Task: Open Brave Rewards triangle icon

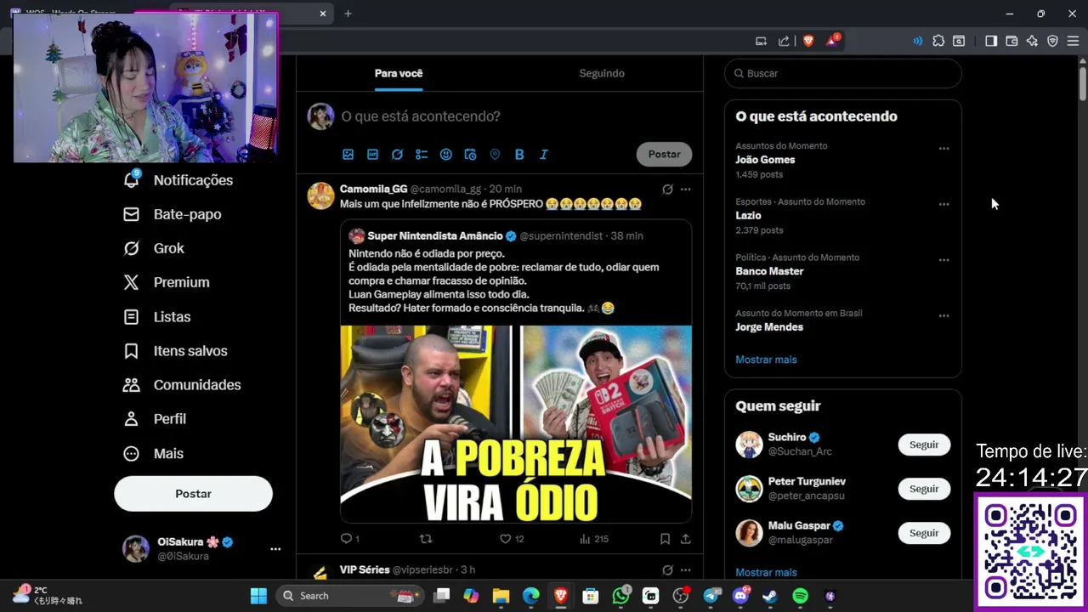Action: [x=832, y=41]
